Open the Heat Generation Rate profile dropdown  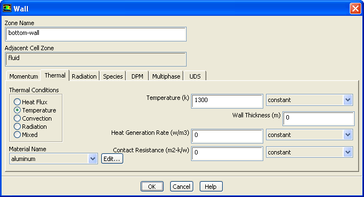[x=309, y=135]
